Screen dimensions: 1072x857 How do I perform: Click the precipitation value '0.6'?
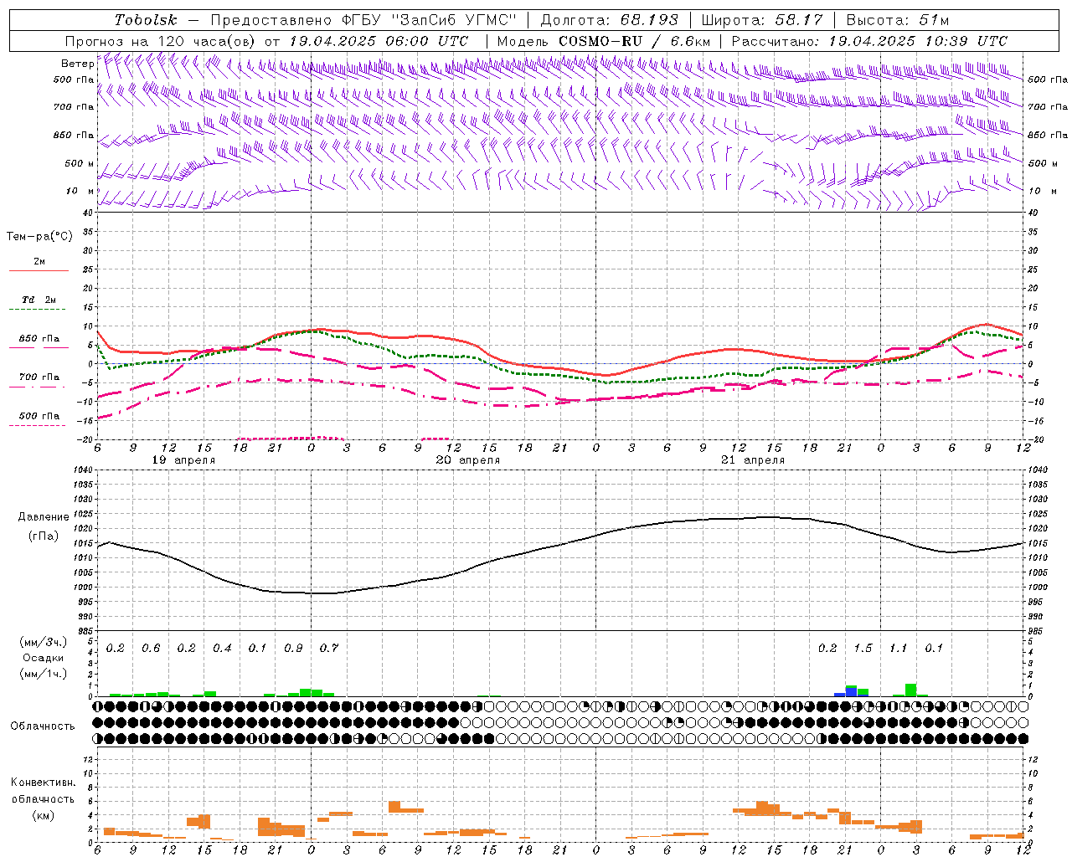click(x=152, y=649)
